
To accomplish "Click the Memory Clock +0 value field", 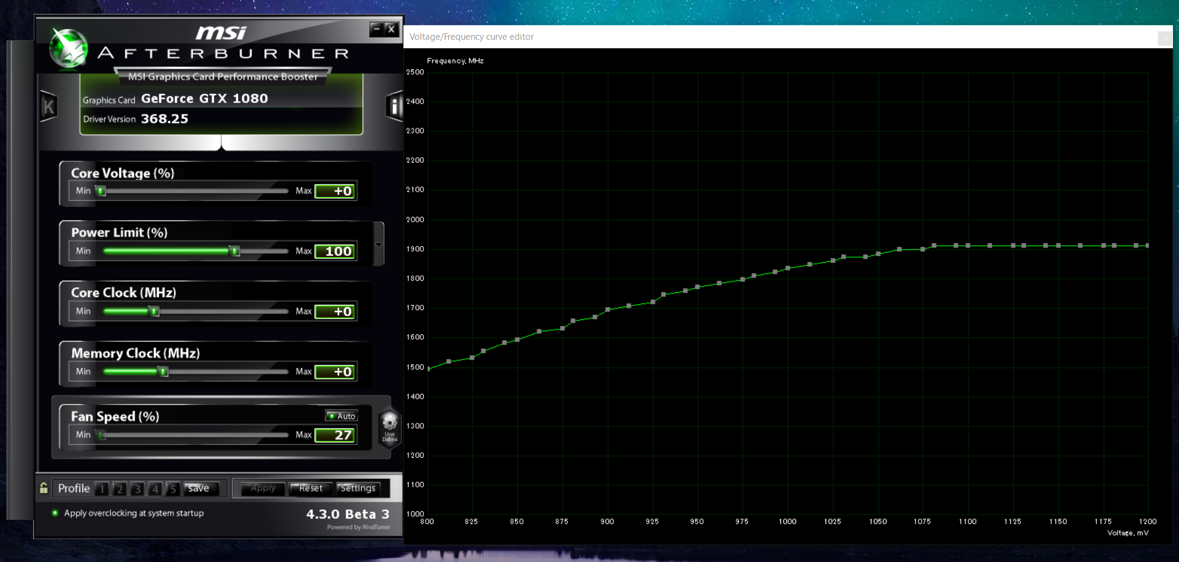I will click(x=336, y=372).
